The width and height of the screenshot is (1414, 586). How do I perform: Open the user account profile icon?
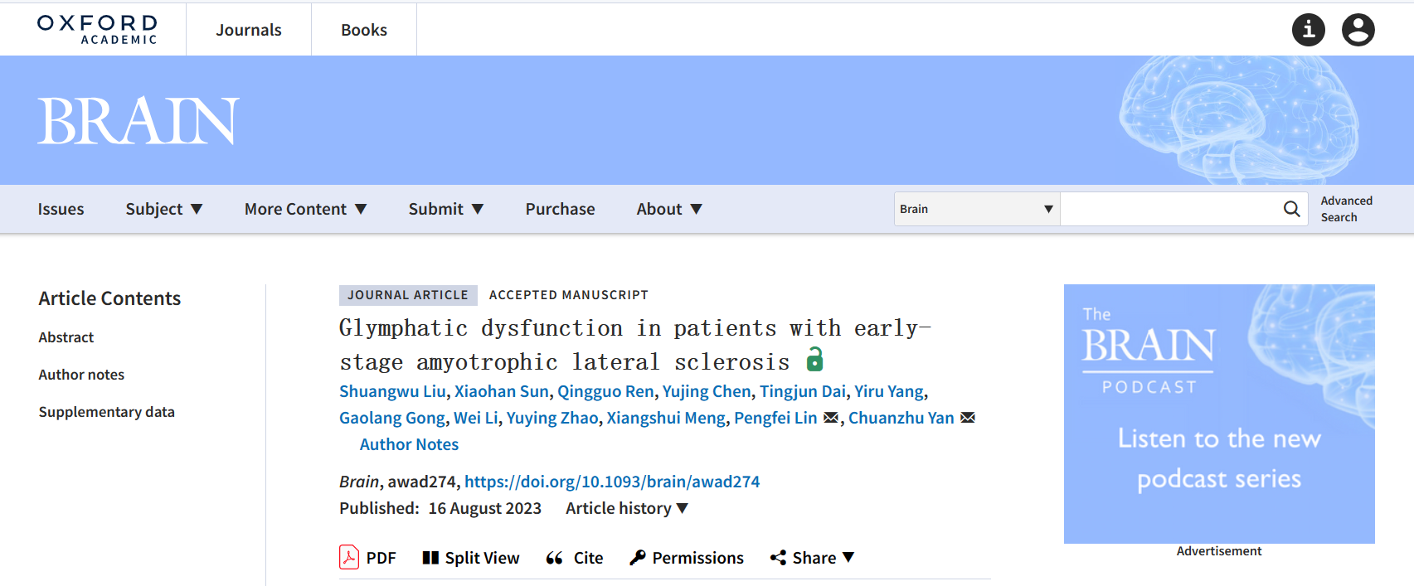[x=1358, y=30]
